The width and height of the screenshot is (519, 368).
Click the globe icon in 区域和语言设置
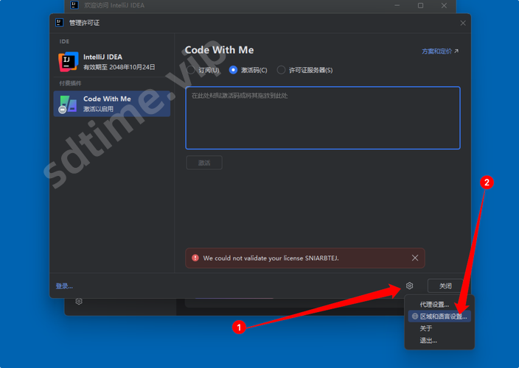pos(415,316)
